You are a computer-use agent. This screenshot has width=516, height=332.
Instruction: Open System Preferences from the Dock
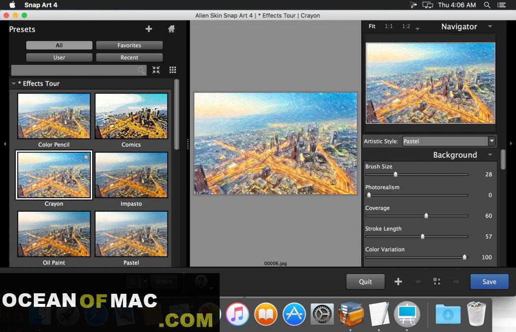pos(322,314)
